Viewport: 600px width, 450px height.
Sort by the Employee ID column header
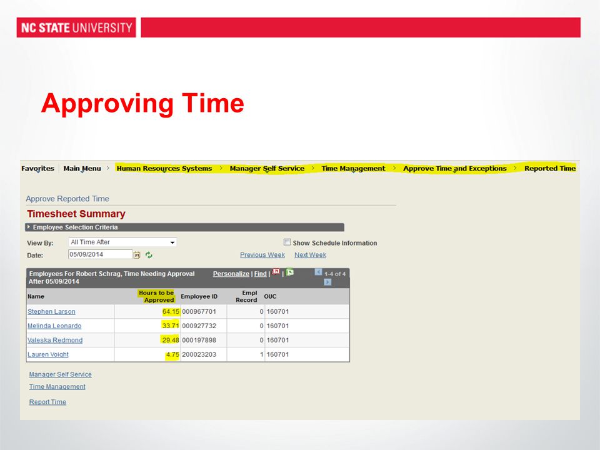[x=199, y=296]
